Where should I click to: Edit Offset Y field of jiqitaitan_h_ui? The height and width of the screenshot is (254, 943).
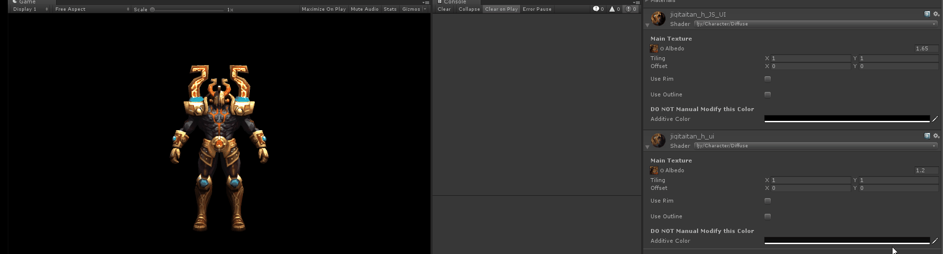point(898,188)
